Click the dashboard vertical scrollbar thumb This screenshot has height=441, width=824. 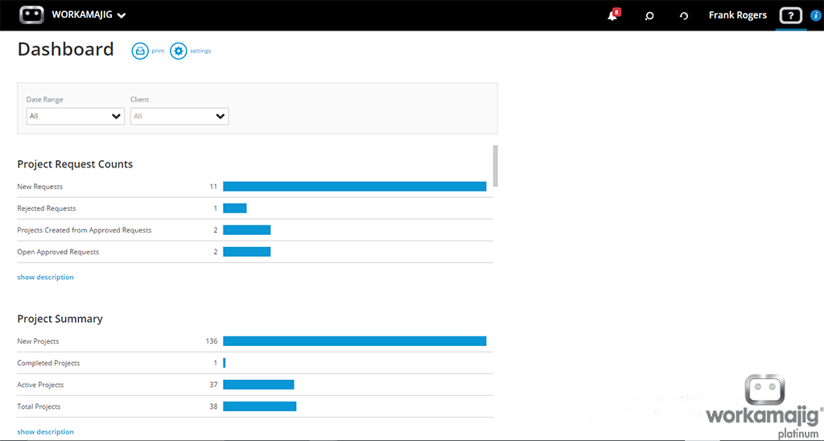tap(495, 165)
